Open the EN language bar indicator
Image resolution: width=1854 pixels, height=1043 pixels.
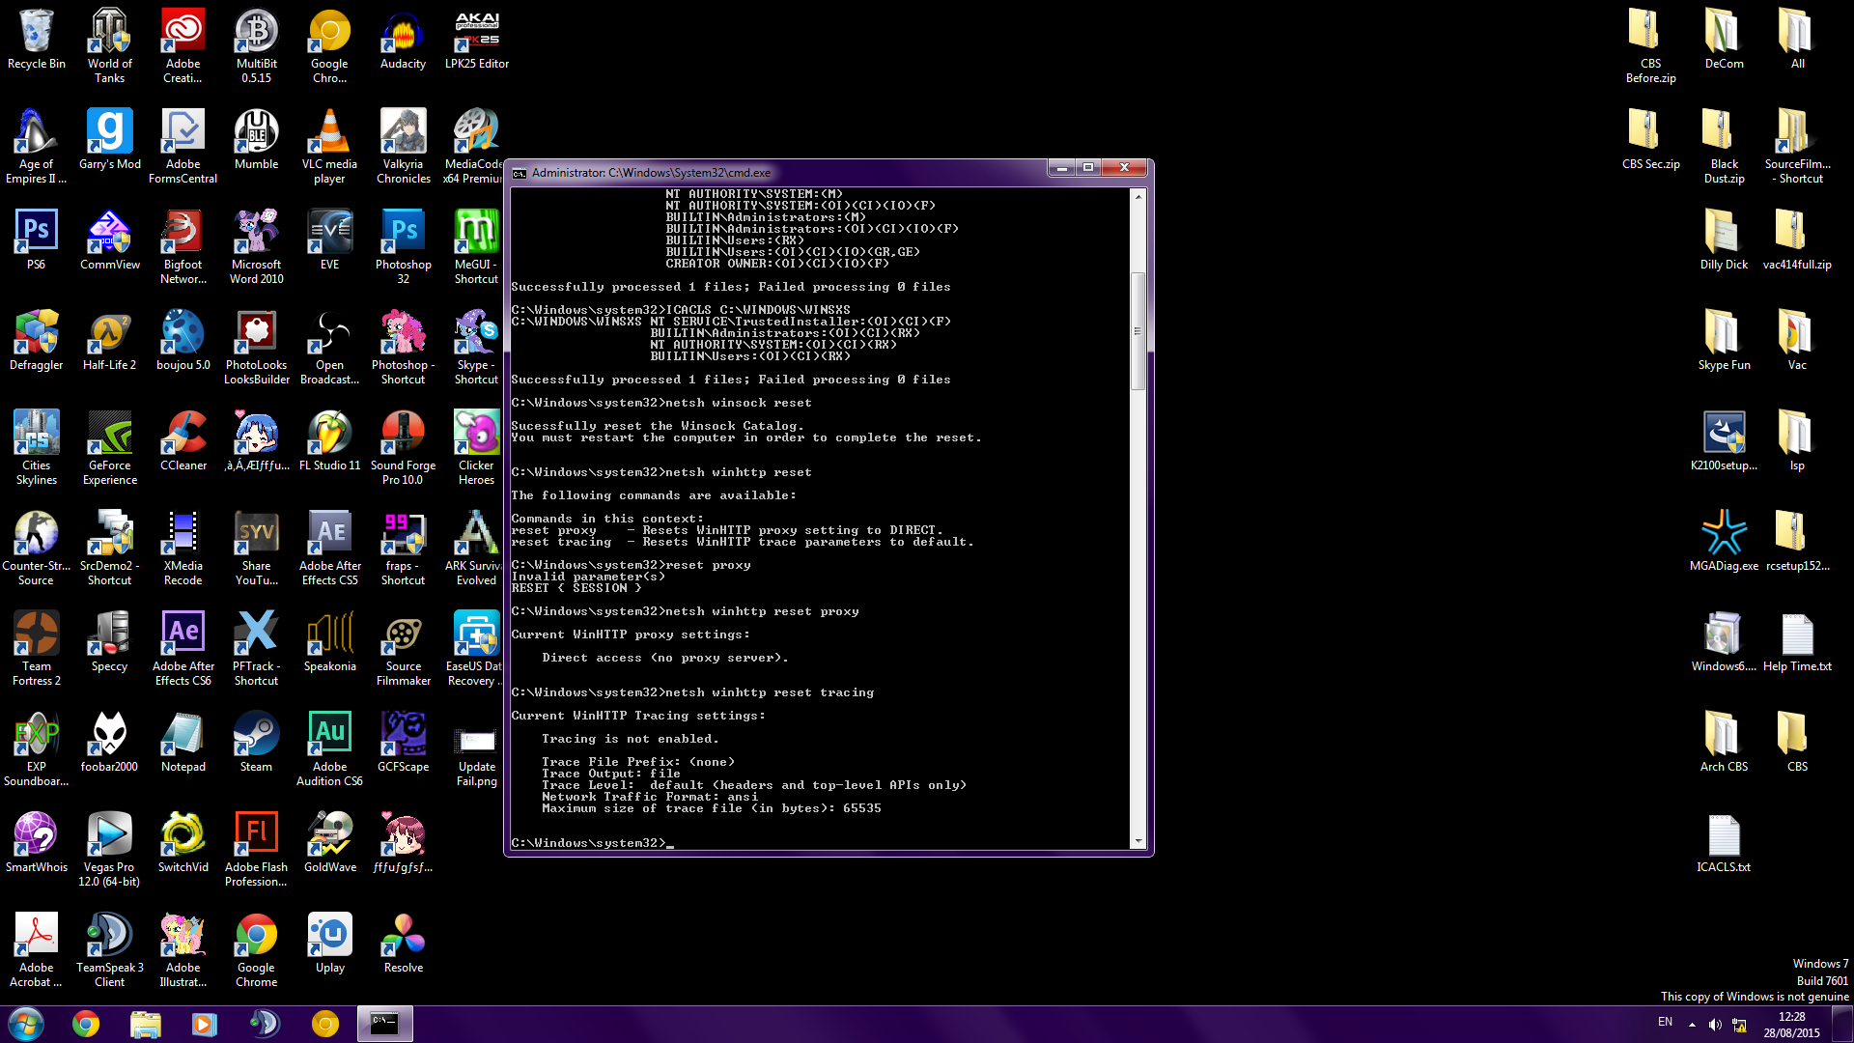point(1665,1022)
